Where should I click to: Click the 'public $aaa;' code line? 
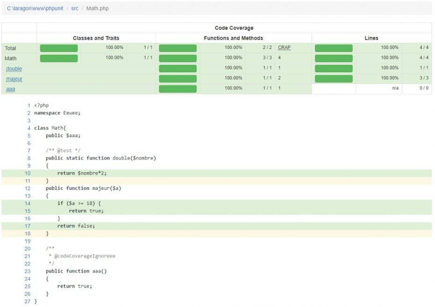click(63, 135)
